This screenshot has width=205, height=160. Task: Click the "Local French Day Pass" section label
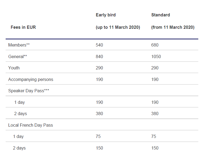point(31,125)
